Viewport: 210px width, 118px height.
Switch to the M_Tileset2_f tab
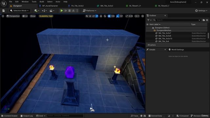pos(164,6)
